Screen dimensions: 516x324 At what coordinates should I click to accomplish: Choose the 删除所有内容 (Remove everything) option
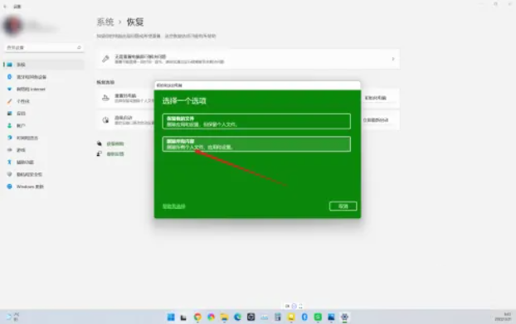coord(256,144)
